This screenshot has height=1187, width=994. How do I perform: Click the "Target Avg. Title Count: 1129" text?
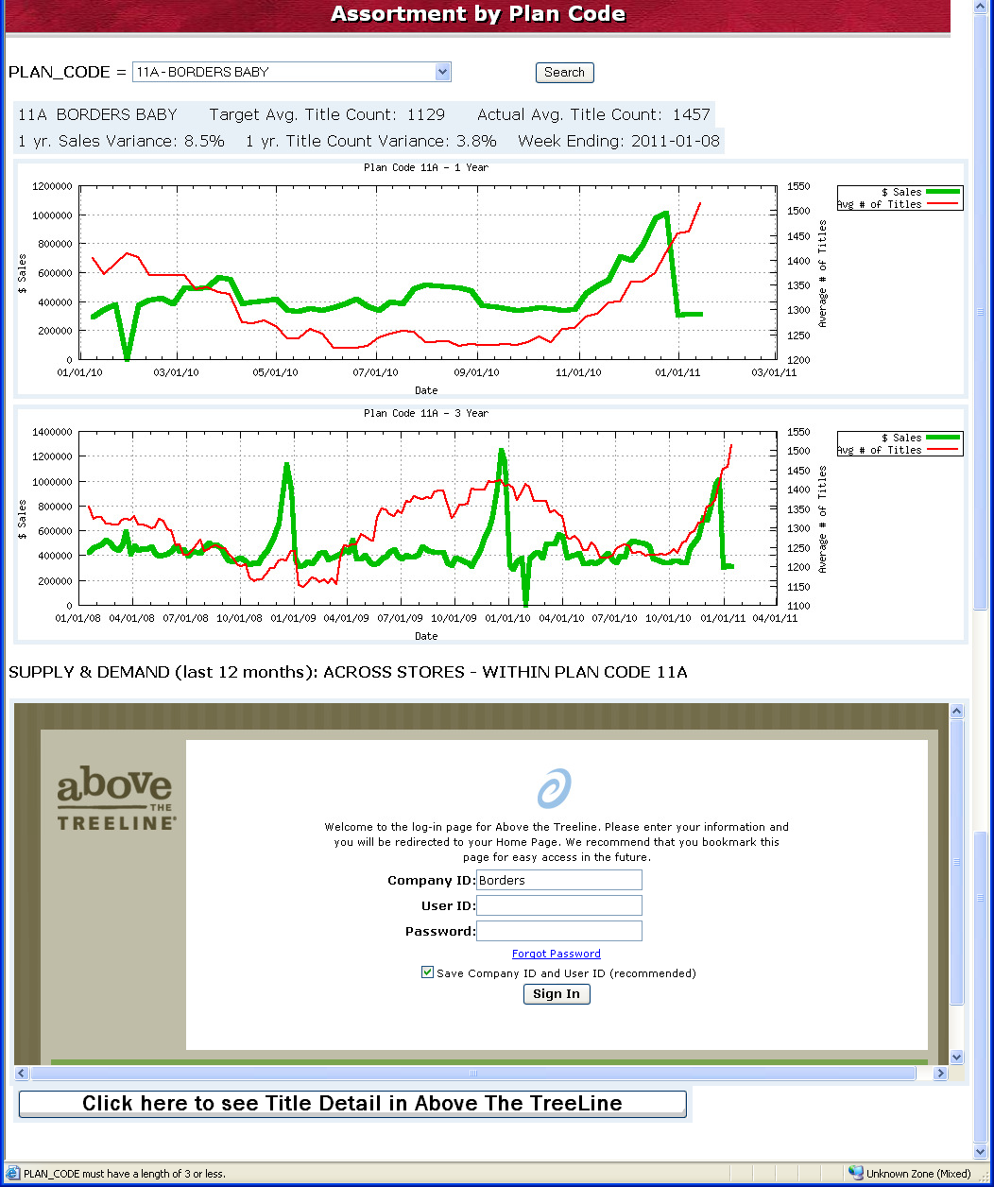point(327,114)
